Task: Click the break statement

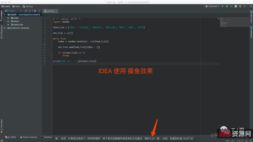Action: point(66,56)
